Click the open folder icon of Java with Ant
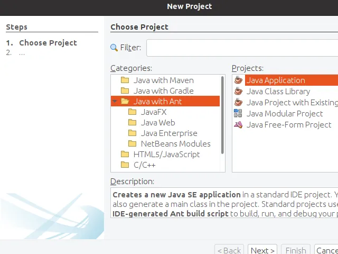The height and width of the screenshot is (254, 338). [x=125, y=101]
